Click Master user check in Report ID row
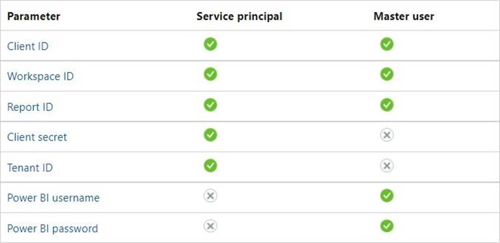The width and height of the screenshot is (500, 243). click(387, 105)
